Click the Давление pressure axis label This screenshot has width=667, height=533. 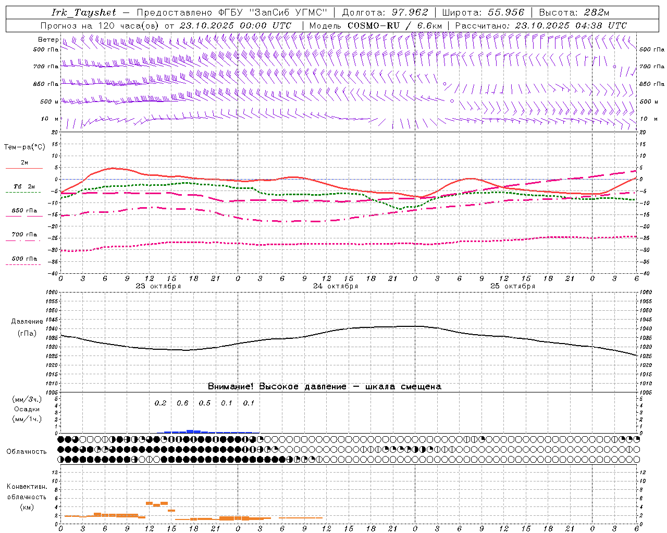click(x=27, y=321)
